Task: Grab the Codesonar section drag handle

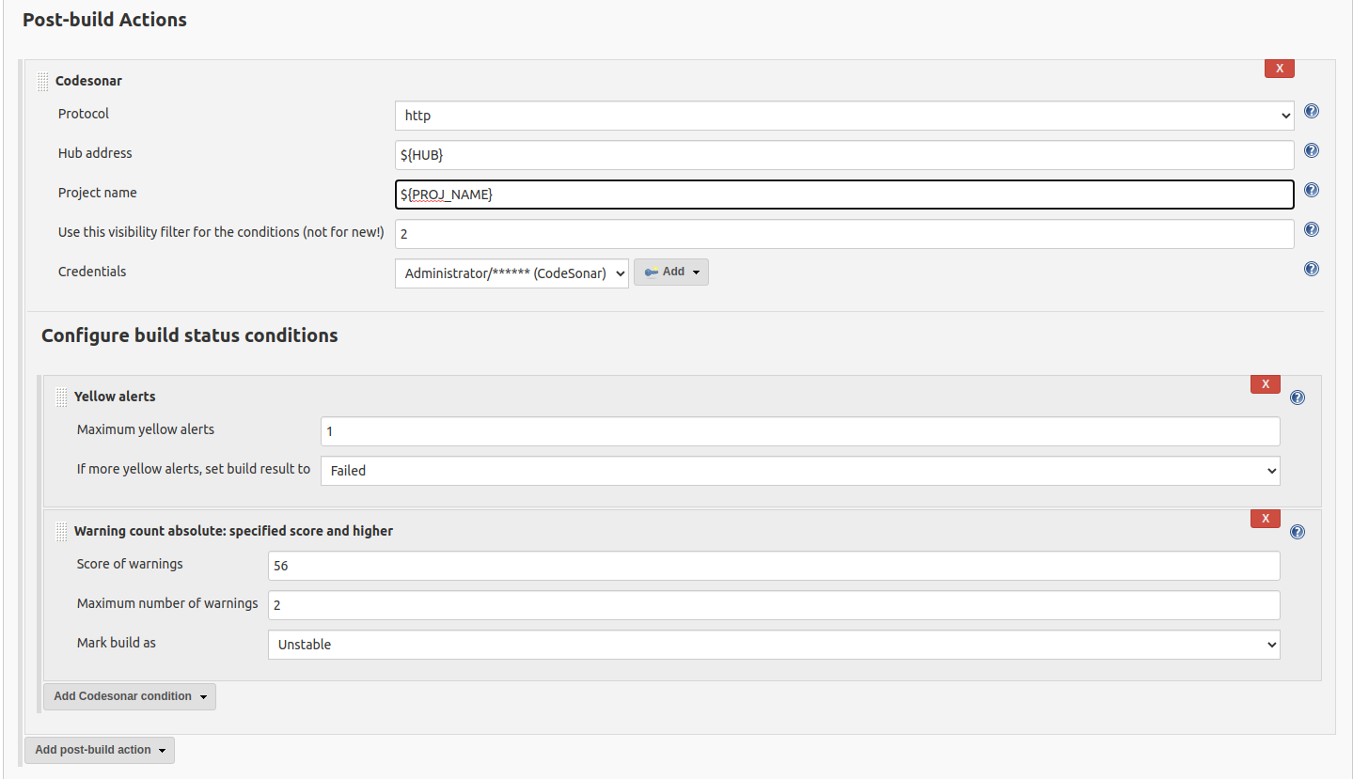Action: (x=43, y=81)
